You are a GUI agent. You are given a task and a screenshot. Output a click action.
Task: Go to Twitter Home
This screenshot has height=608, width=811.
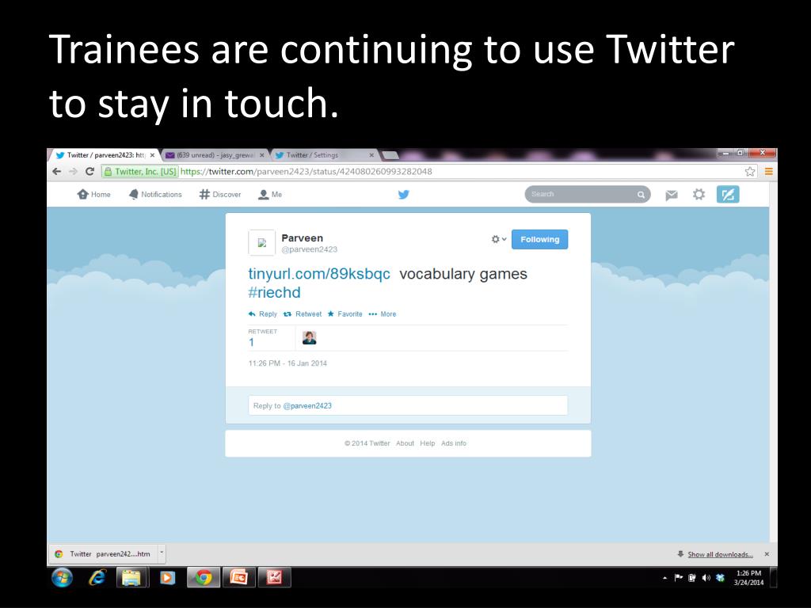(x=93, y=195)
